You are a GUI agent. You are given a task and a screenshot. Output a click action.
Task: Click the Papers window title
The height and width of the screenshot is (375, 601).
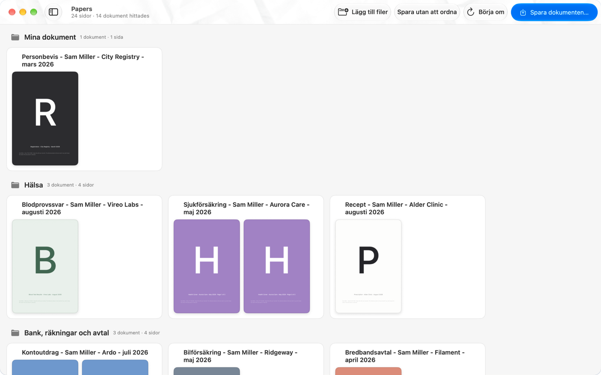[x=82, y=9]
